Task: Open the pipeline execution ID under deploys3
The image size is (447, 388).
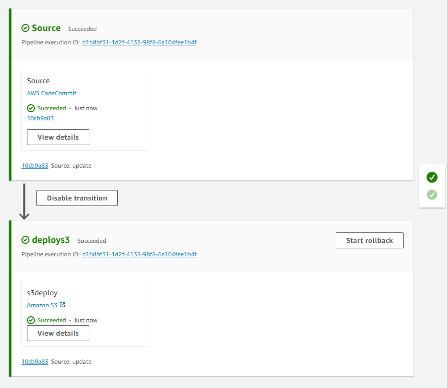Action: pyautogui.click(x=140, y=254)
